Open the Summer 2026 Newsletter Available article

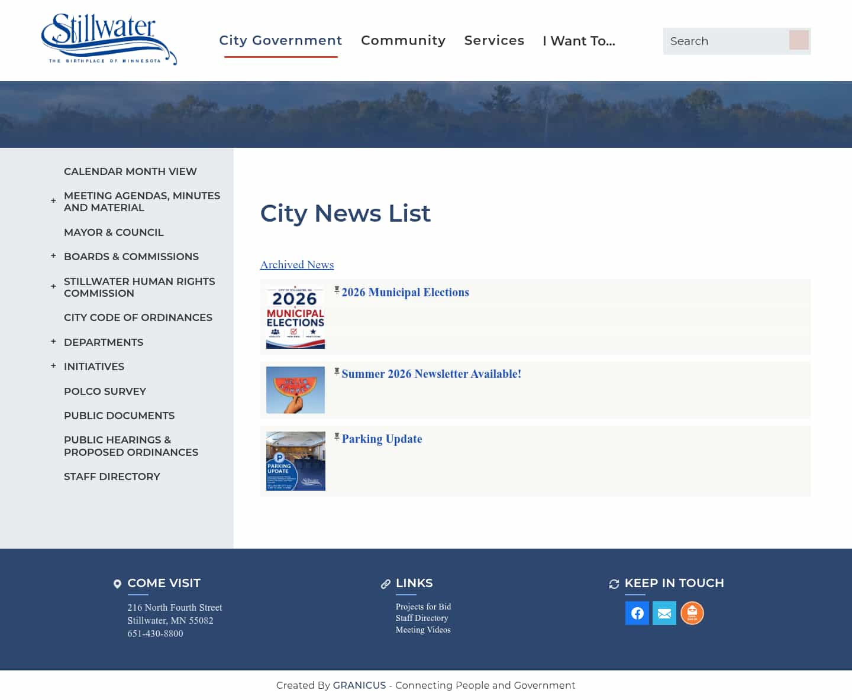431,374
